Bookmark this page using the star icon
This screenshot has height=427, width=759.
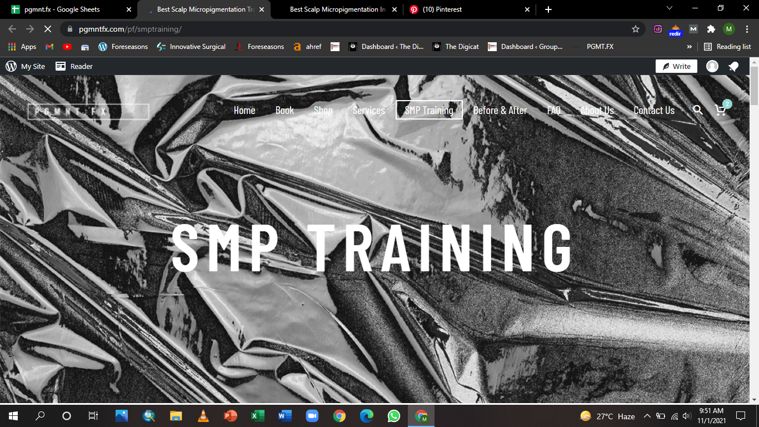pos(635,29)
